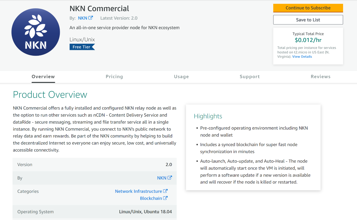The width and height of the screenshot is (357, 220).
Task: Click external link icon beside header NKN
Action: 91,18
